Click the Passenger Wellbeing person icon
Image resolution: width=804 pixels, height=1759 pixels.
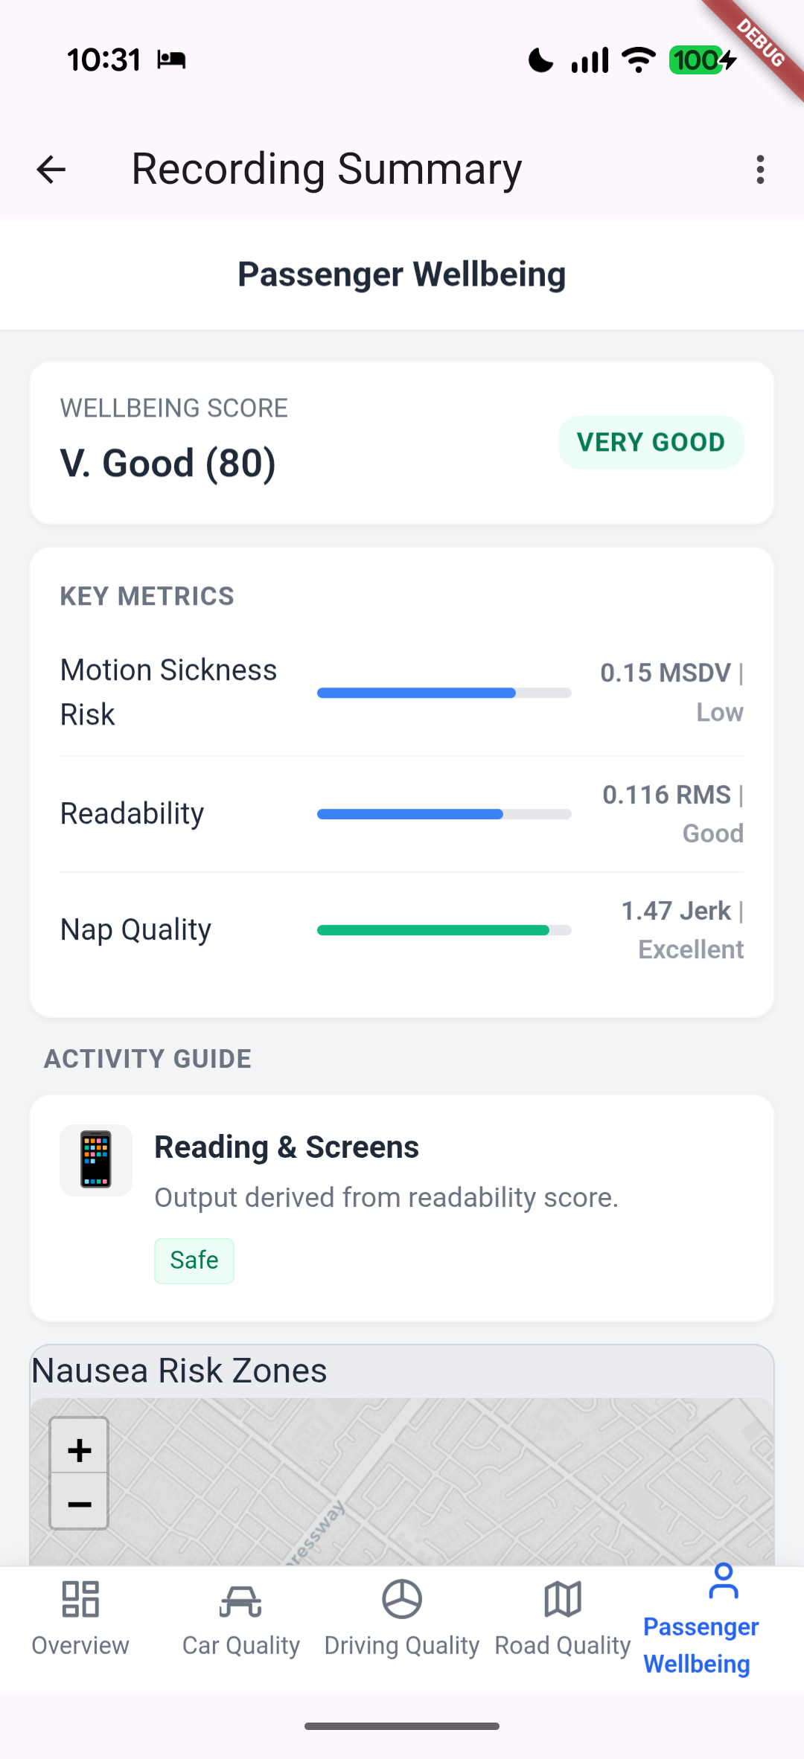coord(723,1582)
